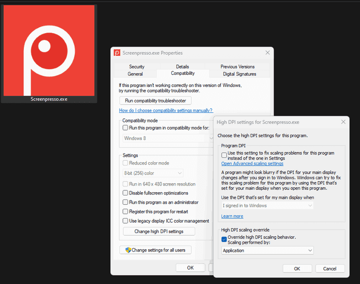Close the Screenpresso.exe Properties window
The image size is (360, 284).
(268, 53)
